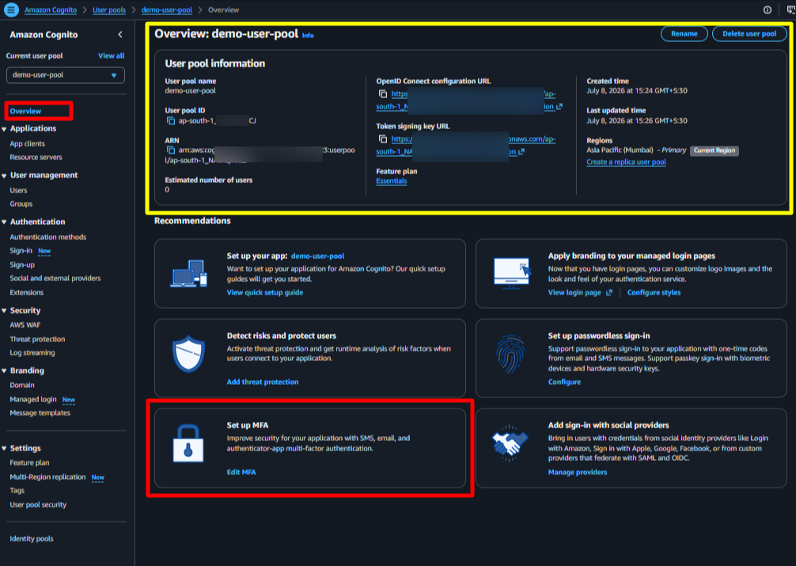Click Delete user pool button
This screenshot has width=796, height=566.
point(749,34)
